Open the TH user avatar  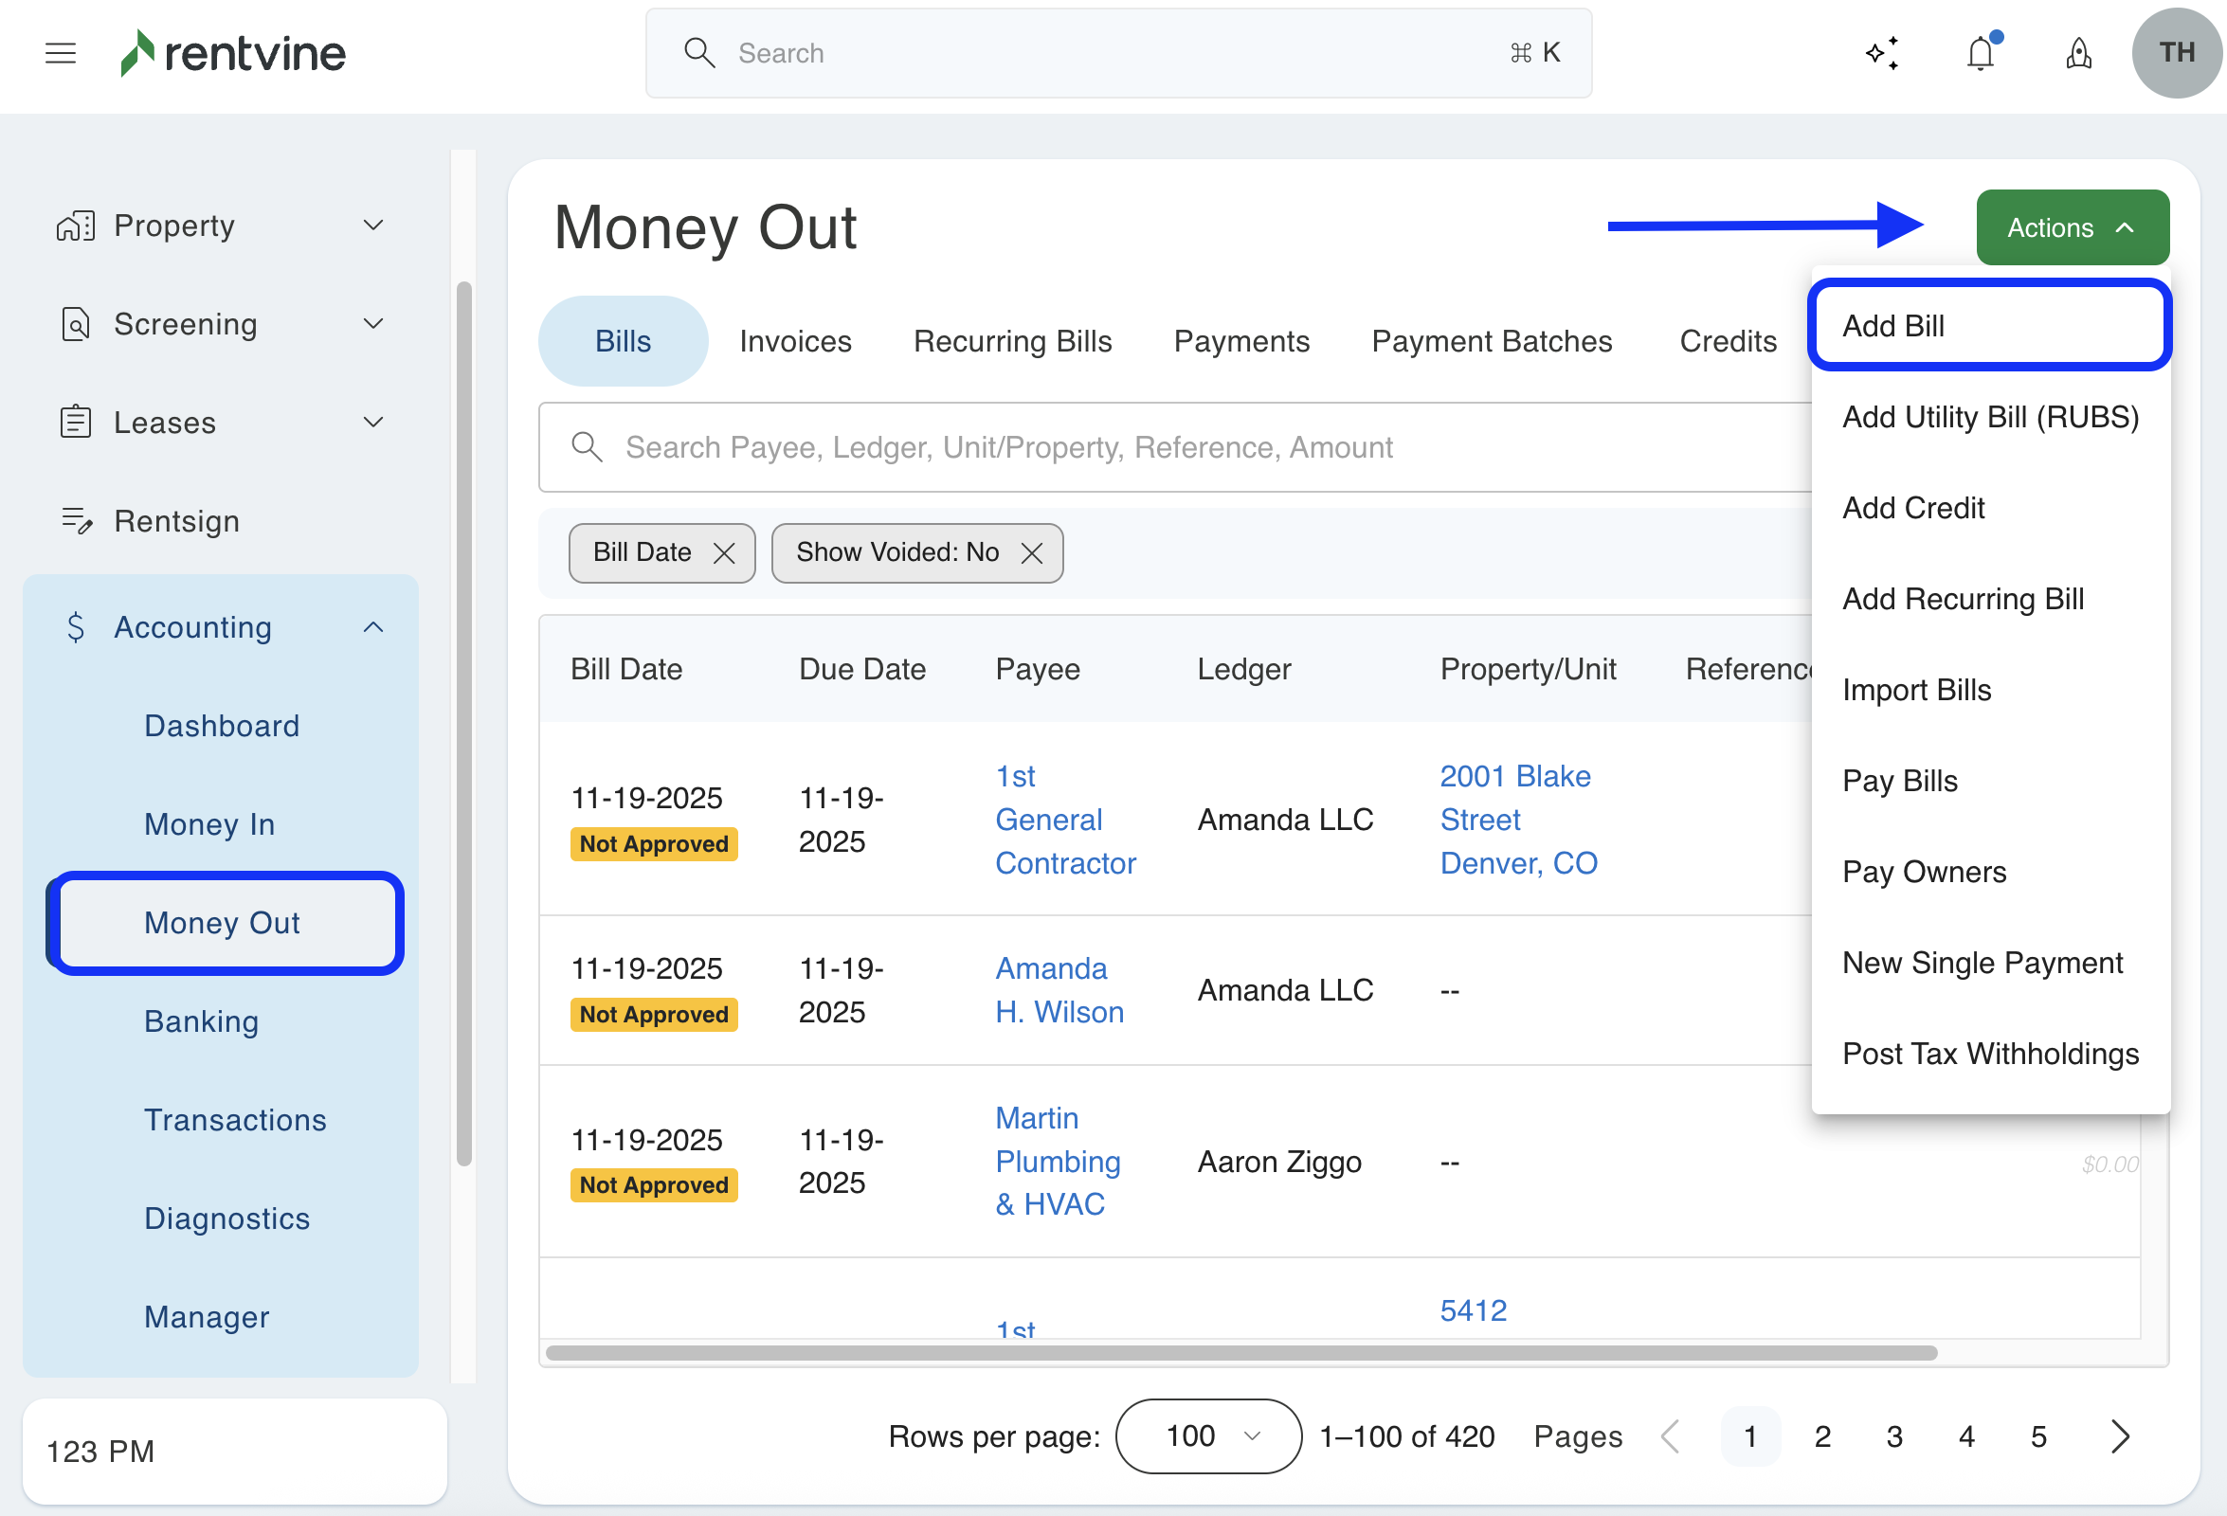point(2175,53)
